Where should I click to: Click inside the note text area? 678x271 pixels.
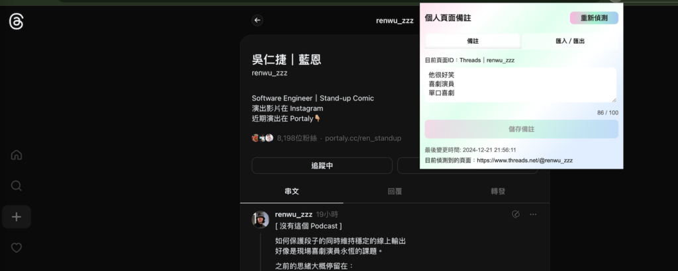(x=520, y=85)
